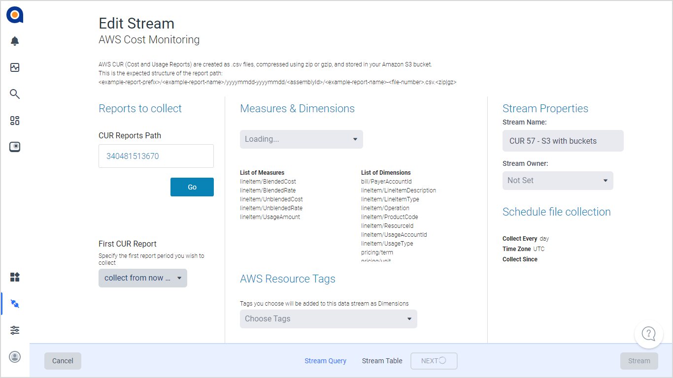673x378 pixels.
Task: Open the metrics chart icon in sidebar
Action: 15,67
